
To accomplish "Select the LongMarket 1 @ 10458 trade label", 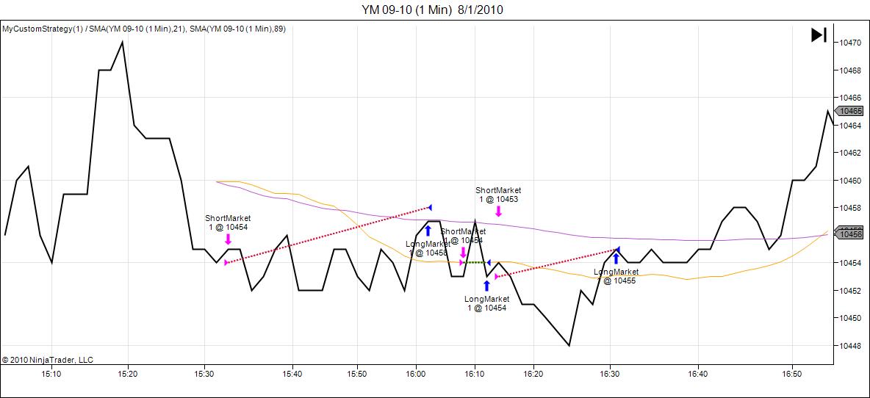I will tap(428, 247).
